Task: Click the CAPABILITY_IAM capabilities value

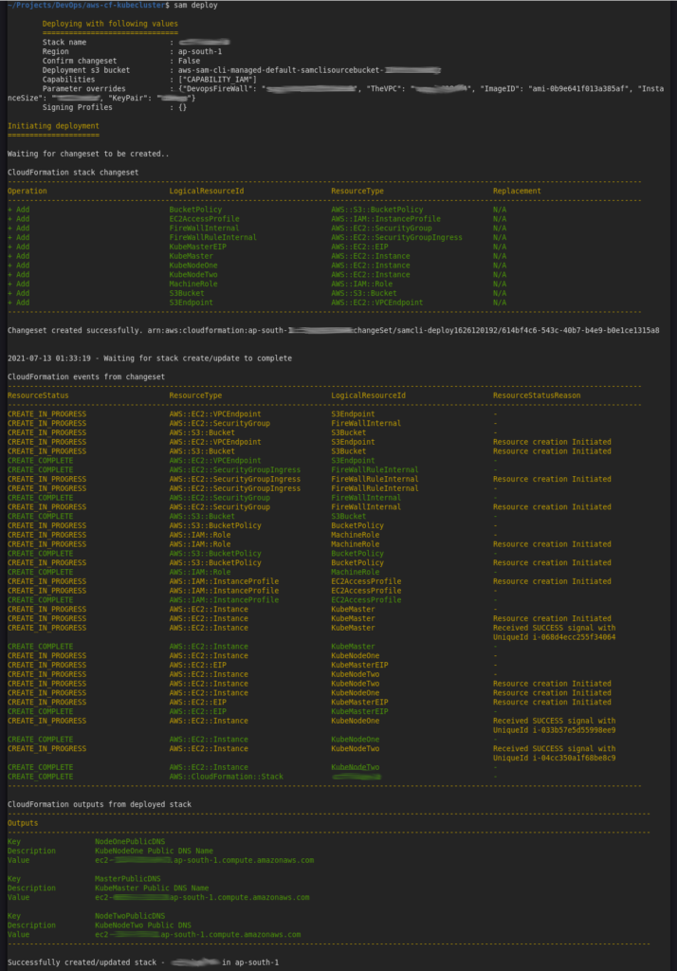Action: [x=217, y=80]
